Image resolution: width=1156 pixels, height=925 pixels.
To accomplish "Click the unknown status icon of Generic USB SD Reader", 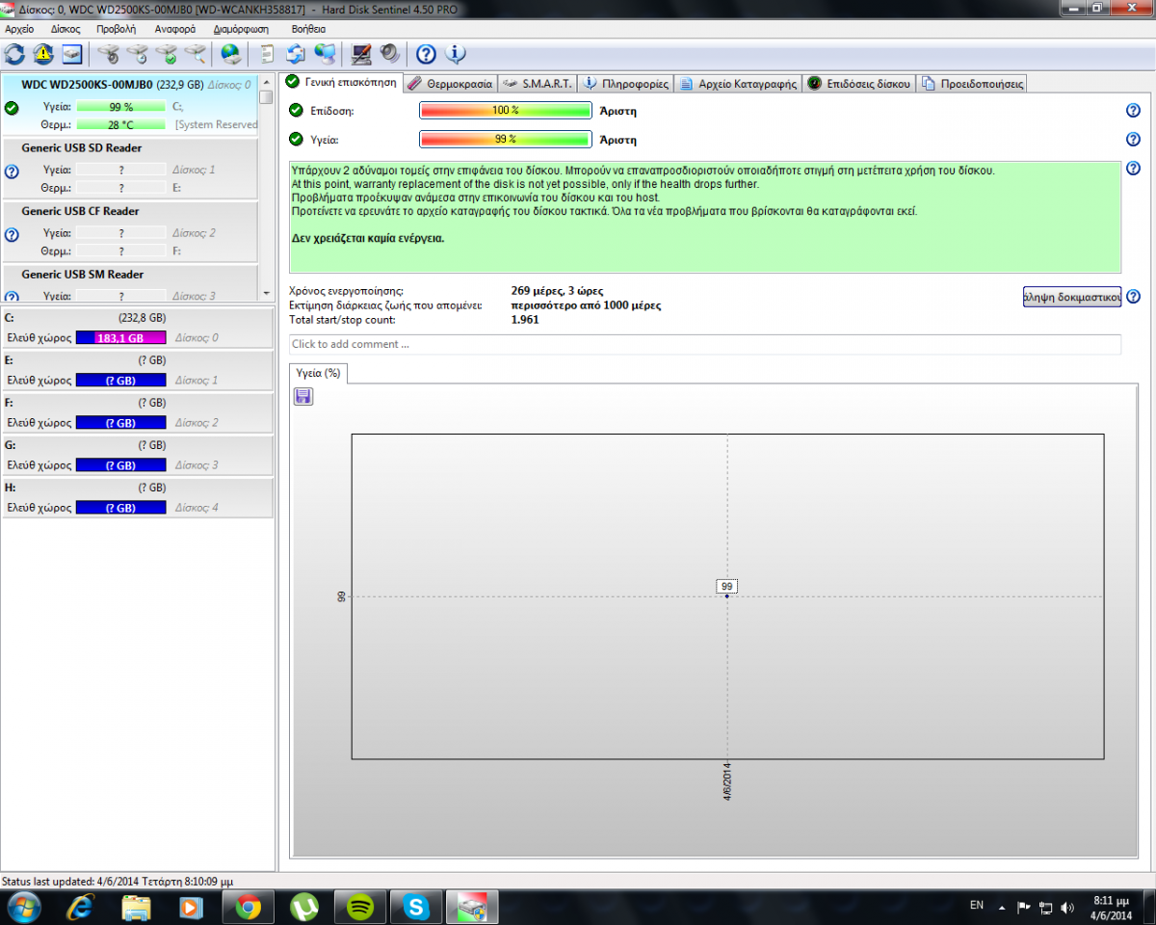I will tap(12, 172).
